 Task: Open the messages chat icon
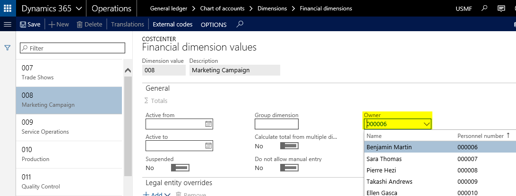point(501,9)
